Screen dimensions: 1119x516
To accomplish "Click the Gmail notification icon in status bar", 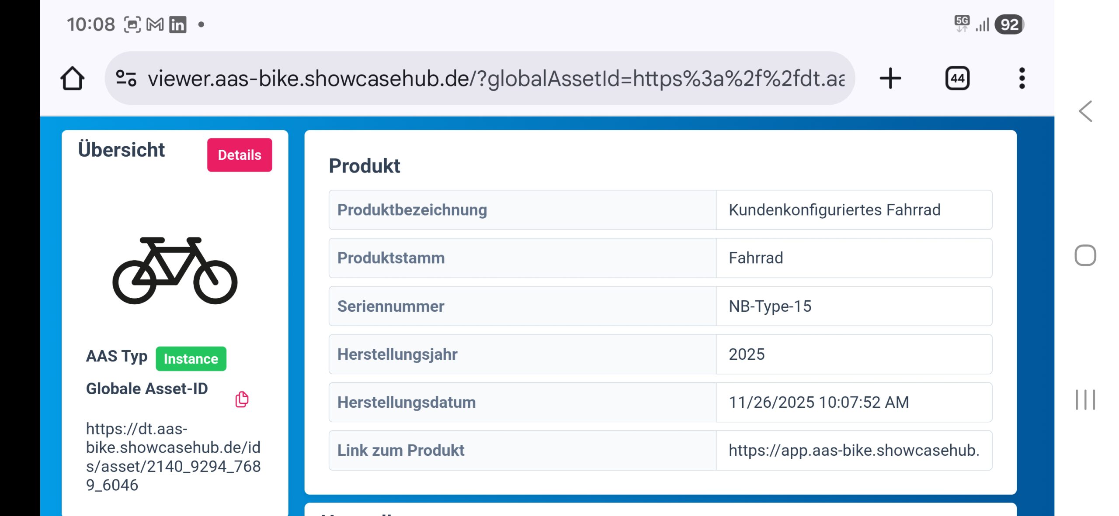I will (x=155, y=24).
